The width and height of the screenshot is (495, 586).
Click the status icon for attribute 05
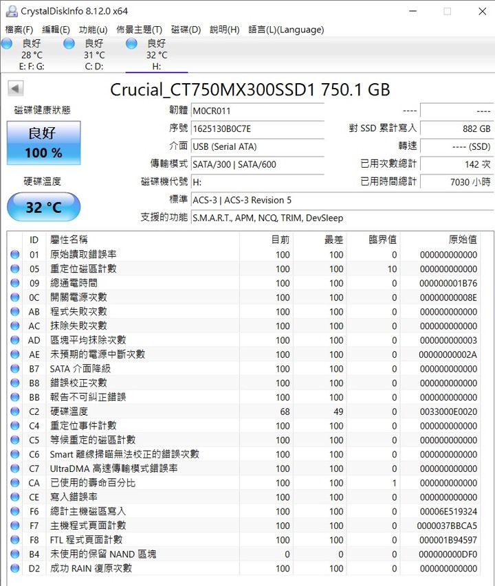tap(15, 269)
